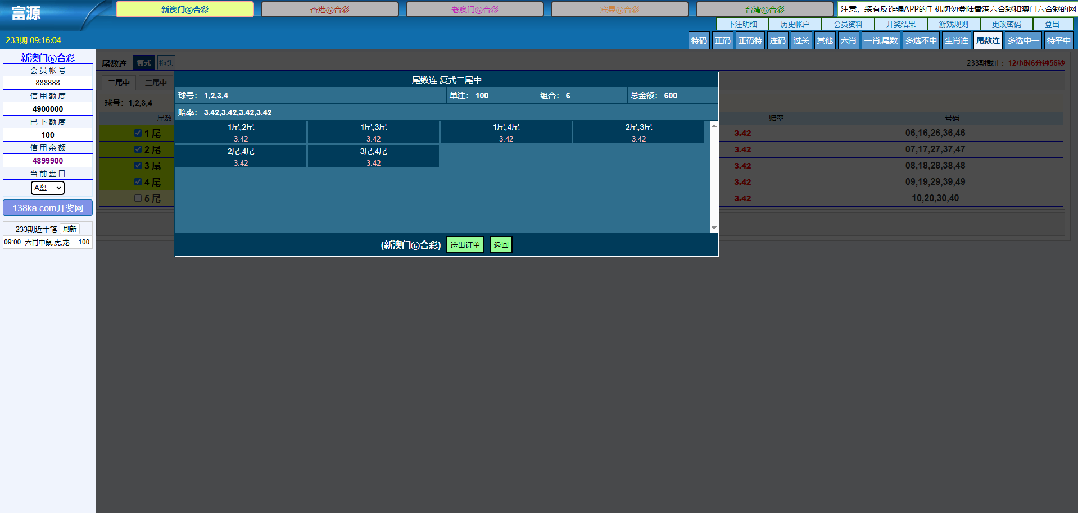Click 登出 to log out
The width and height of the screenshot is (1078, 513).
1052,24
